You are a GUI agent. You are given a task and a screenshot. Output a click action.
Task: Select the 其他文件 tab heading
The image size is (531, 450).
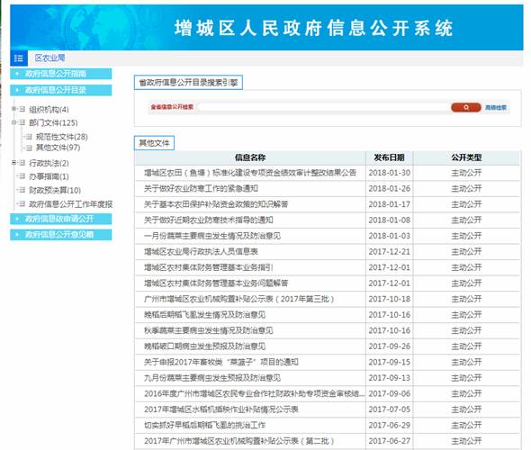coord(154,143)
